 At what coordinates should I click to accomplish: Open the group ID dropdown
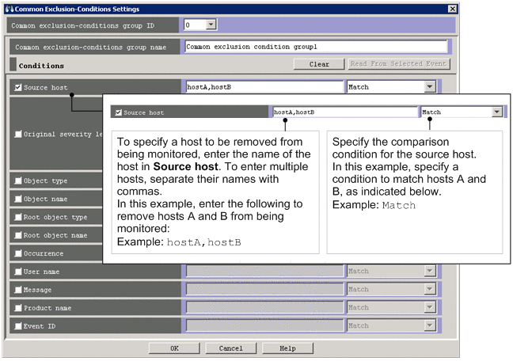coord(211,25)
